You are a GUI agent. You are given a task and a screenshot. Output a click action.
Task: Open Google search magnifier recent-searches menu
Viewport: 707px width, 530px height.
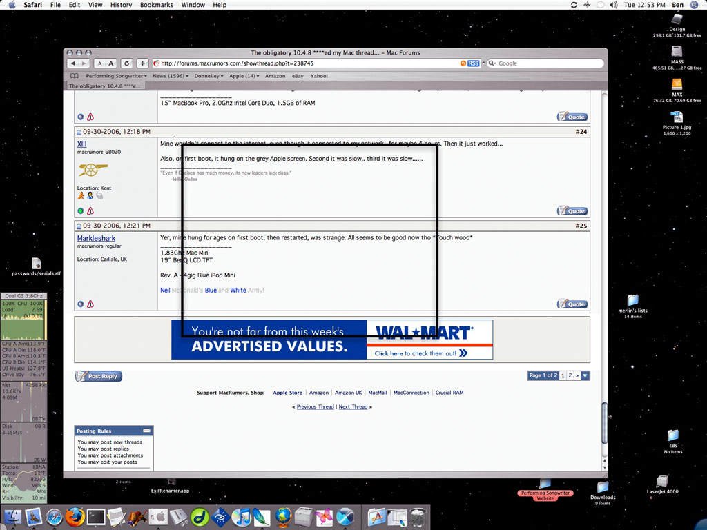(492, 63)
